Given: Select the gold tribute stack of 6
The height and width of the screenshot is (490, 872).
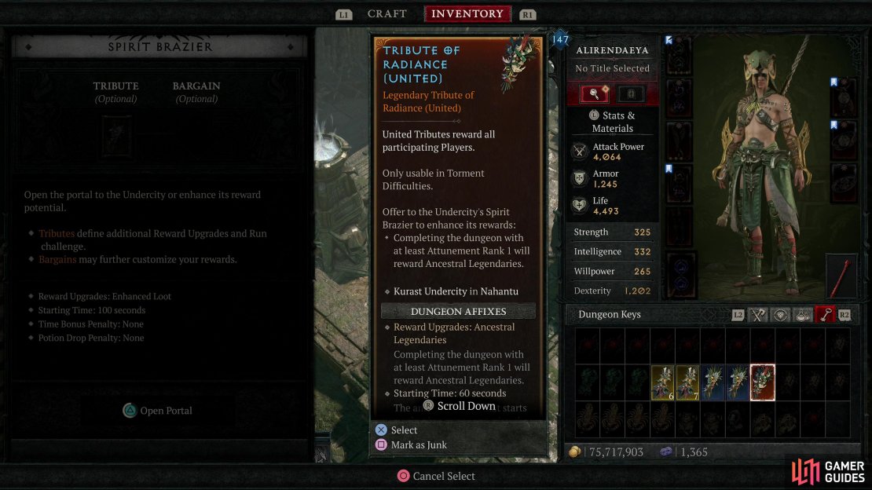Looking at the screenshot, I should (662, 382).
